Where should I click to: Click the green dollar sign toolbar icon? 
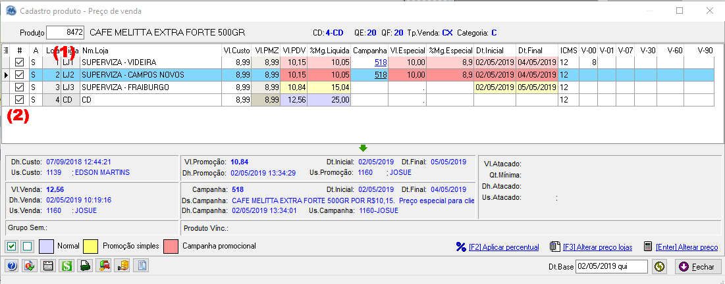tap(66, 266)
